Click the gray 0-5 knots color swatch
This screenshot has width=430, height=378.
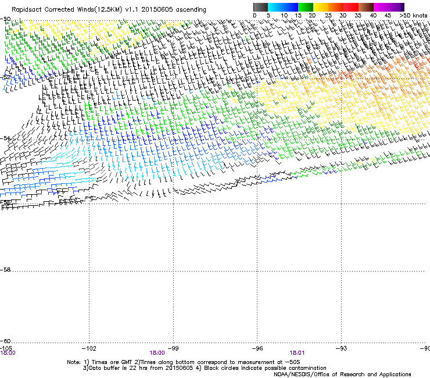[x=260, y=7]
